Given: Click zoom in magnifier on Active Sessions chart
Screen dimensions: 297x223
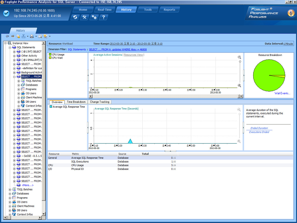Looking at the screenshot, I should 240,85.
